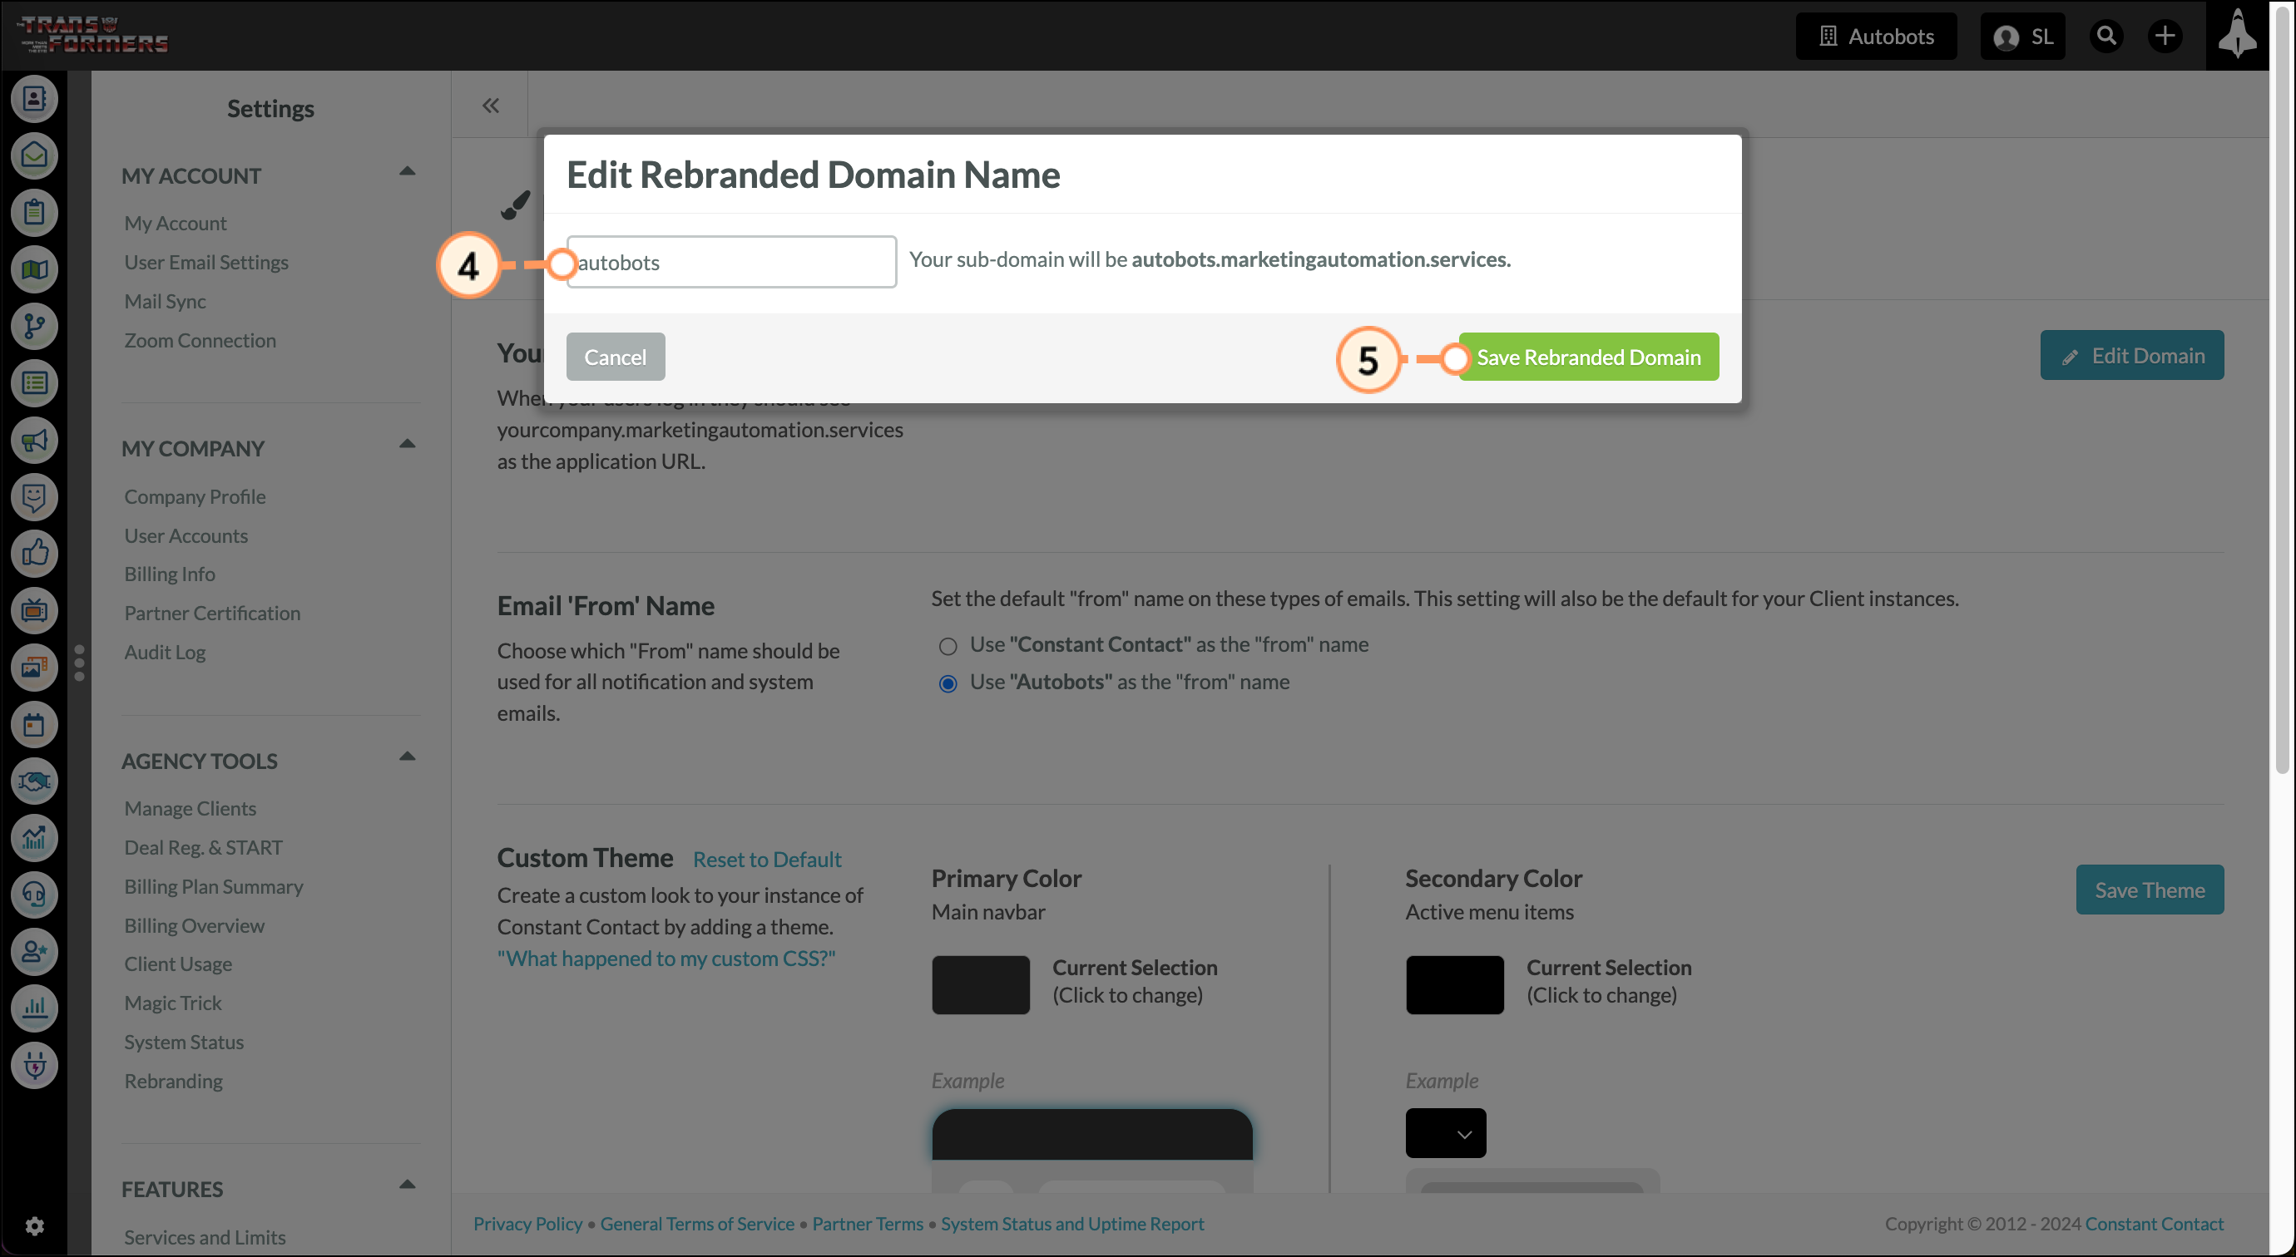Viewport: 2296px width, 1257px height.
Task: Open Zoom Connection settings
Action: (200, 340)
